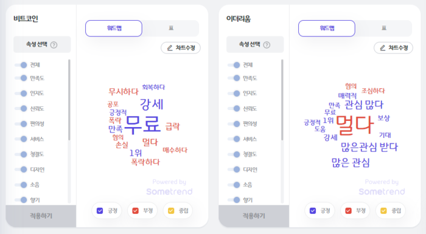Screen dimensions: 426x234
Task: Click Sometrend watermark link in 이더리움 panel
Action: click(x=382, y=191)
